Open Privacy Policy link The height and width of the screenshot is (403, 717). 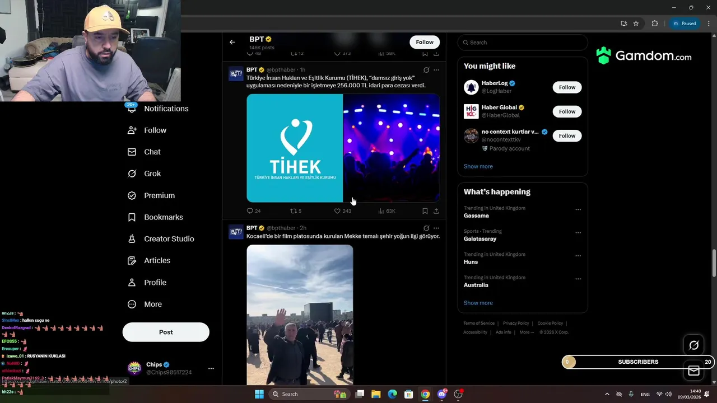click(x=516, y=324)
